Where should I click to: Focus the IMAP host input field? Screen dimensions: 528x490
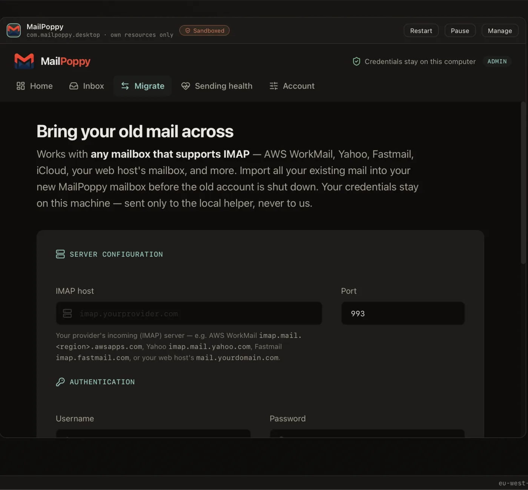(189, 313)
